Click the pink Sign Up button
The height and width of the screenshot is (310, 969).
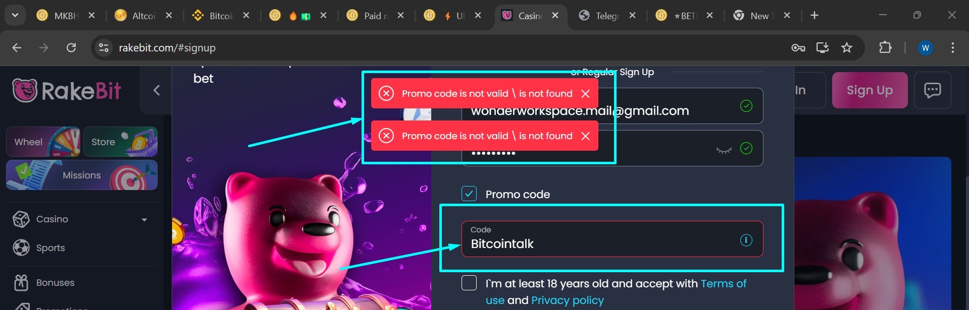870,90
